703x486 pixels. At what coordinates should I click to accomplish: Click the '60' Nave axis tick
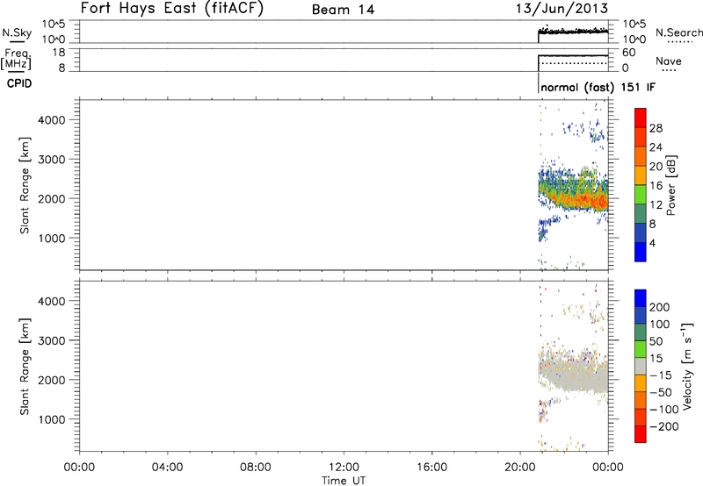(629, 53)
